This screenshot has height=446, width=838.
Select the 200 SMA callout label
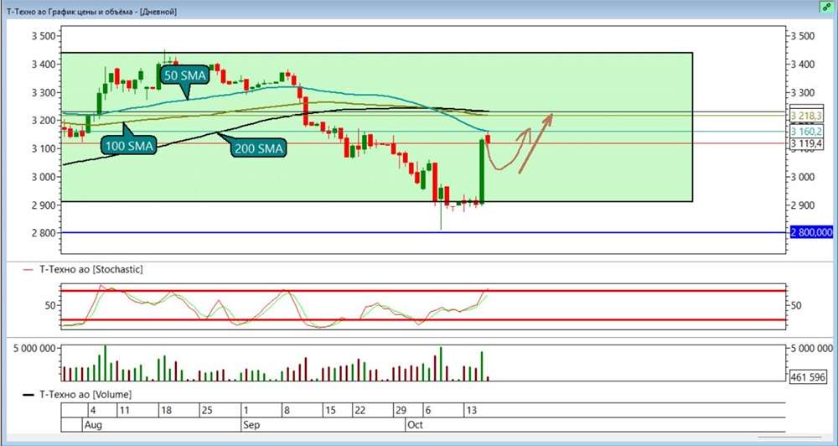point(259,148)
